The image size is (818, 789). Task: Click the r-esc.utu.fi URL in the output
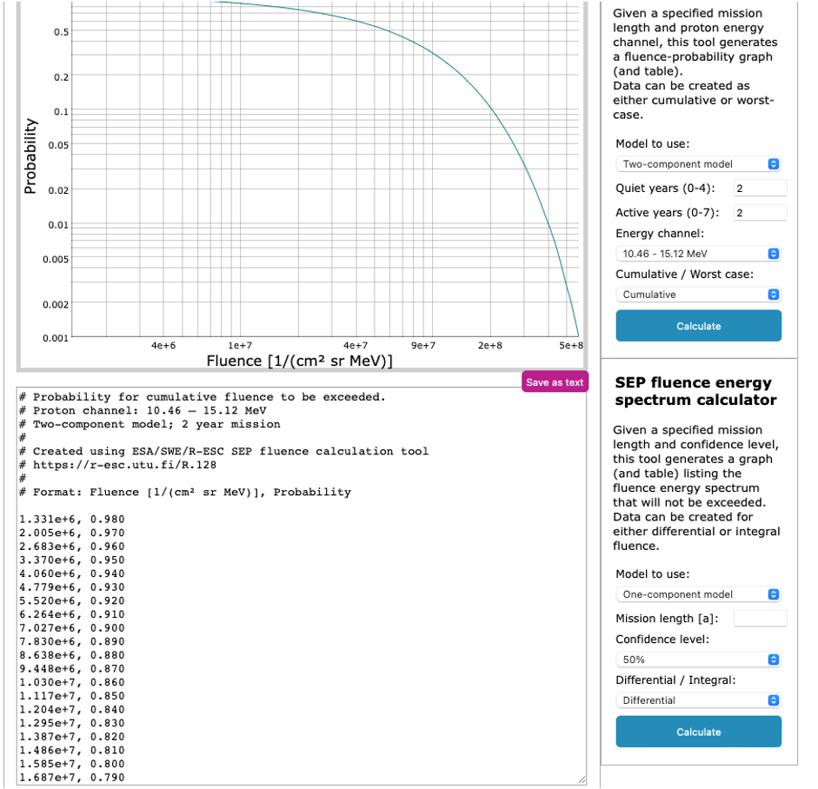coord(124,465)
